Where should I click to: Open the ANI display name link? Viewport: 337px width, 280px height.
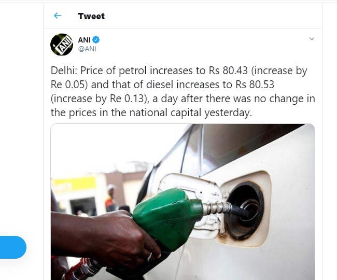click(83, 40)
